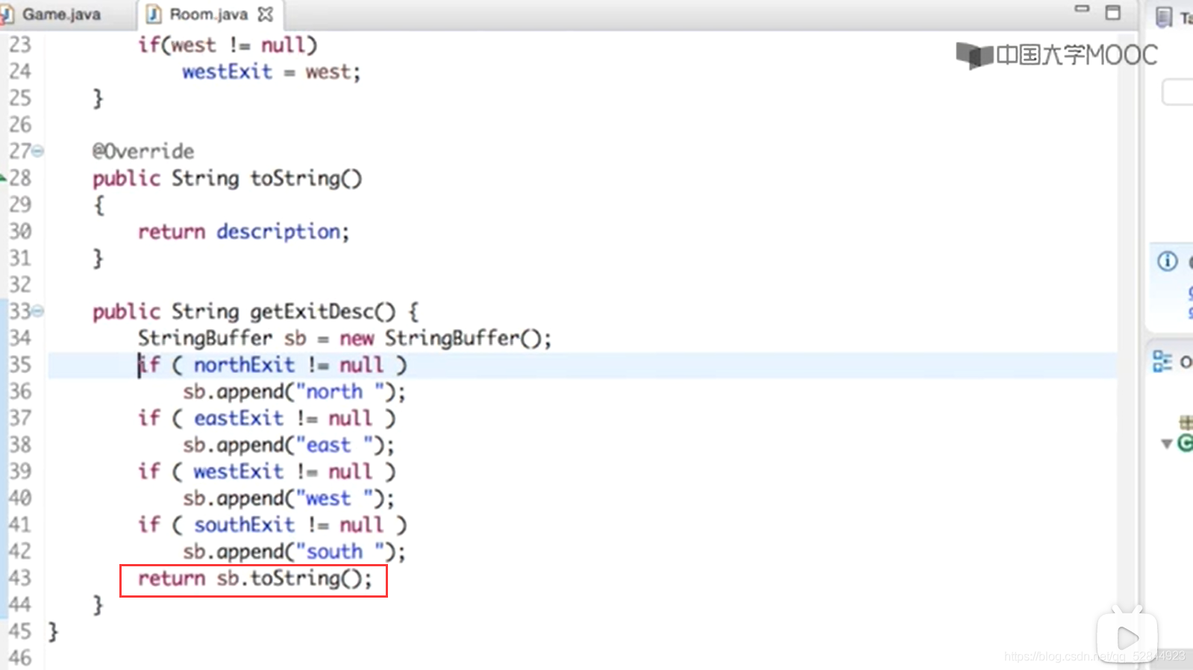Click on 'return description;' text

pos(243,232)
